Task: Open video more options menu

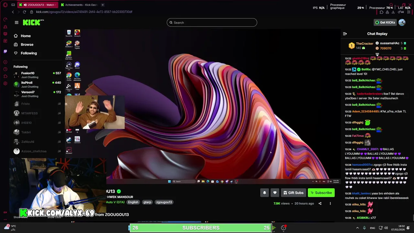Action: pyautogui.click(x=330, y=204)
